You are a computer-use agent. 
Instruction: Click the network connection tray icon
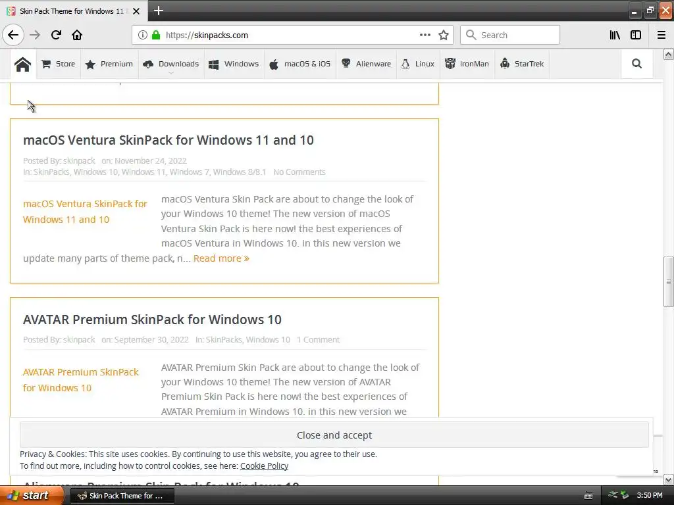tap(613, 495)
